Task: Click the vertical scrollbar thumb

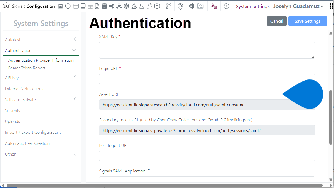Action: [331, 117]
